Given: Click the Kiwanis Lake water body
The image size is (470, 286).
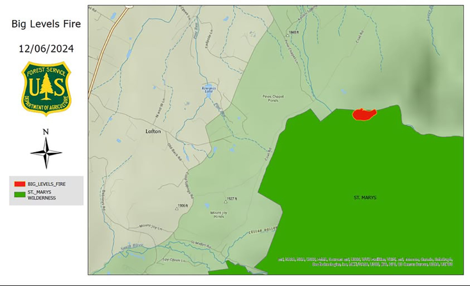Looking at the screenshot, I should pyautogui.click(x=208, y=93).
